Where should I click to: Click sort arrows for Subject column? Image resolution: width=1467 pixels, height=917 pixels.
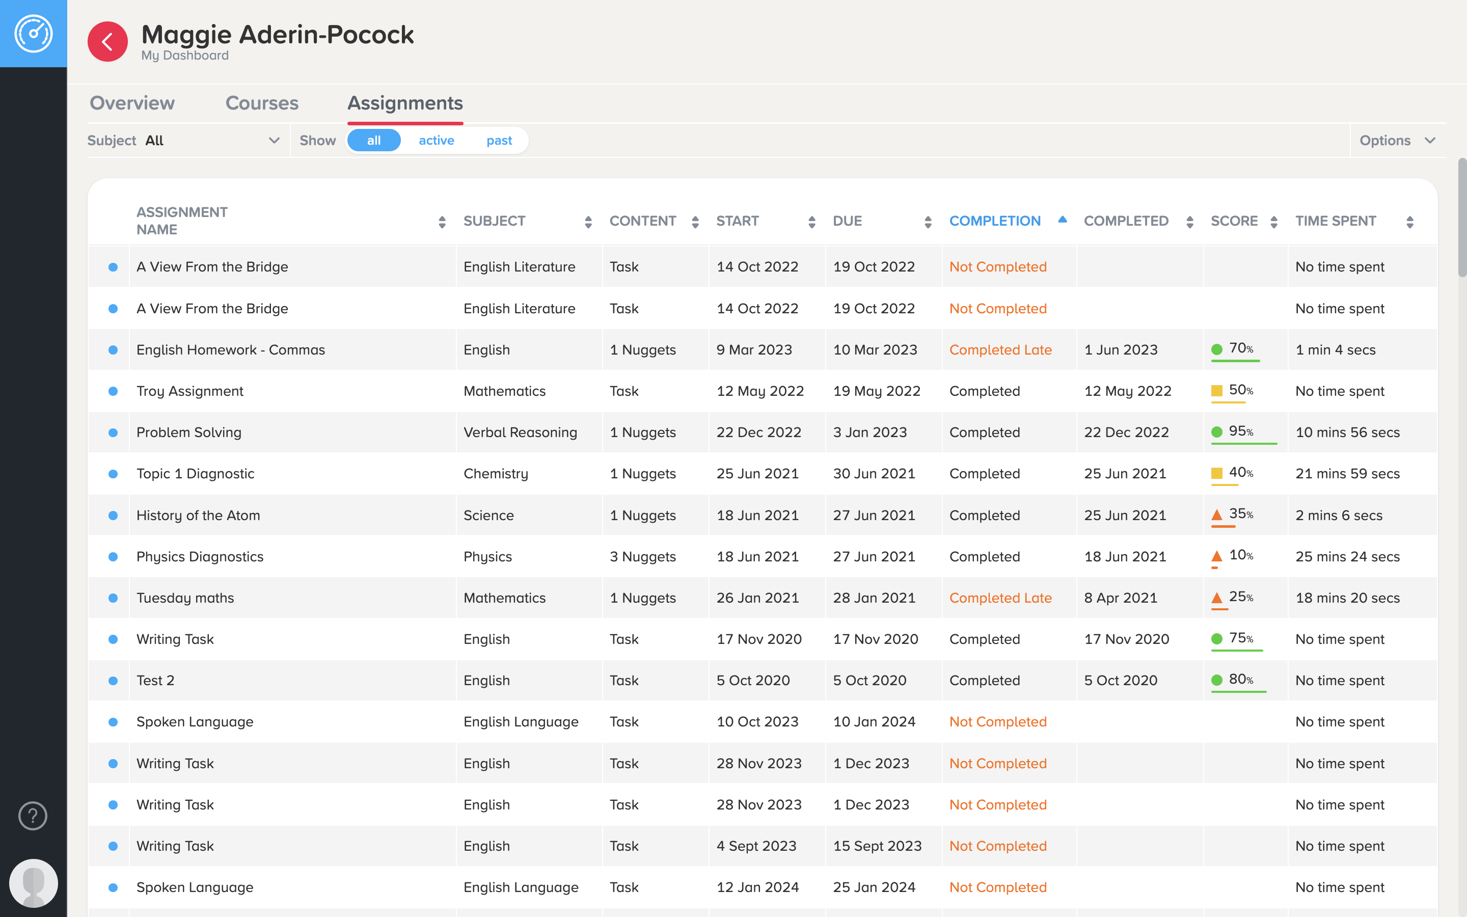click(588, 222)
